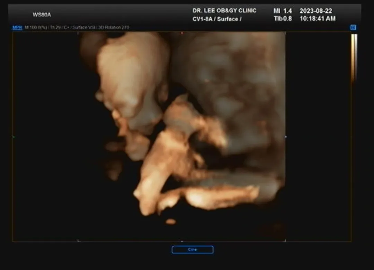
Task: Click the Cine button below the image
Action: coord(193,250)
